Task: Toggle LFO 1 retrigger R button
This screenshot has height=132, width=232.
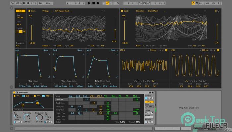Action: (x=166, y=50)
